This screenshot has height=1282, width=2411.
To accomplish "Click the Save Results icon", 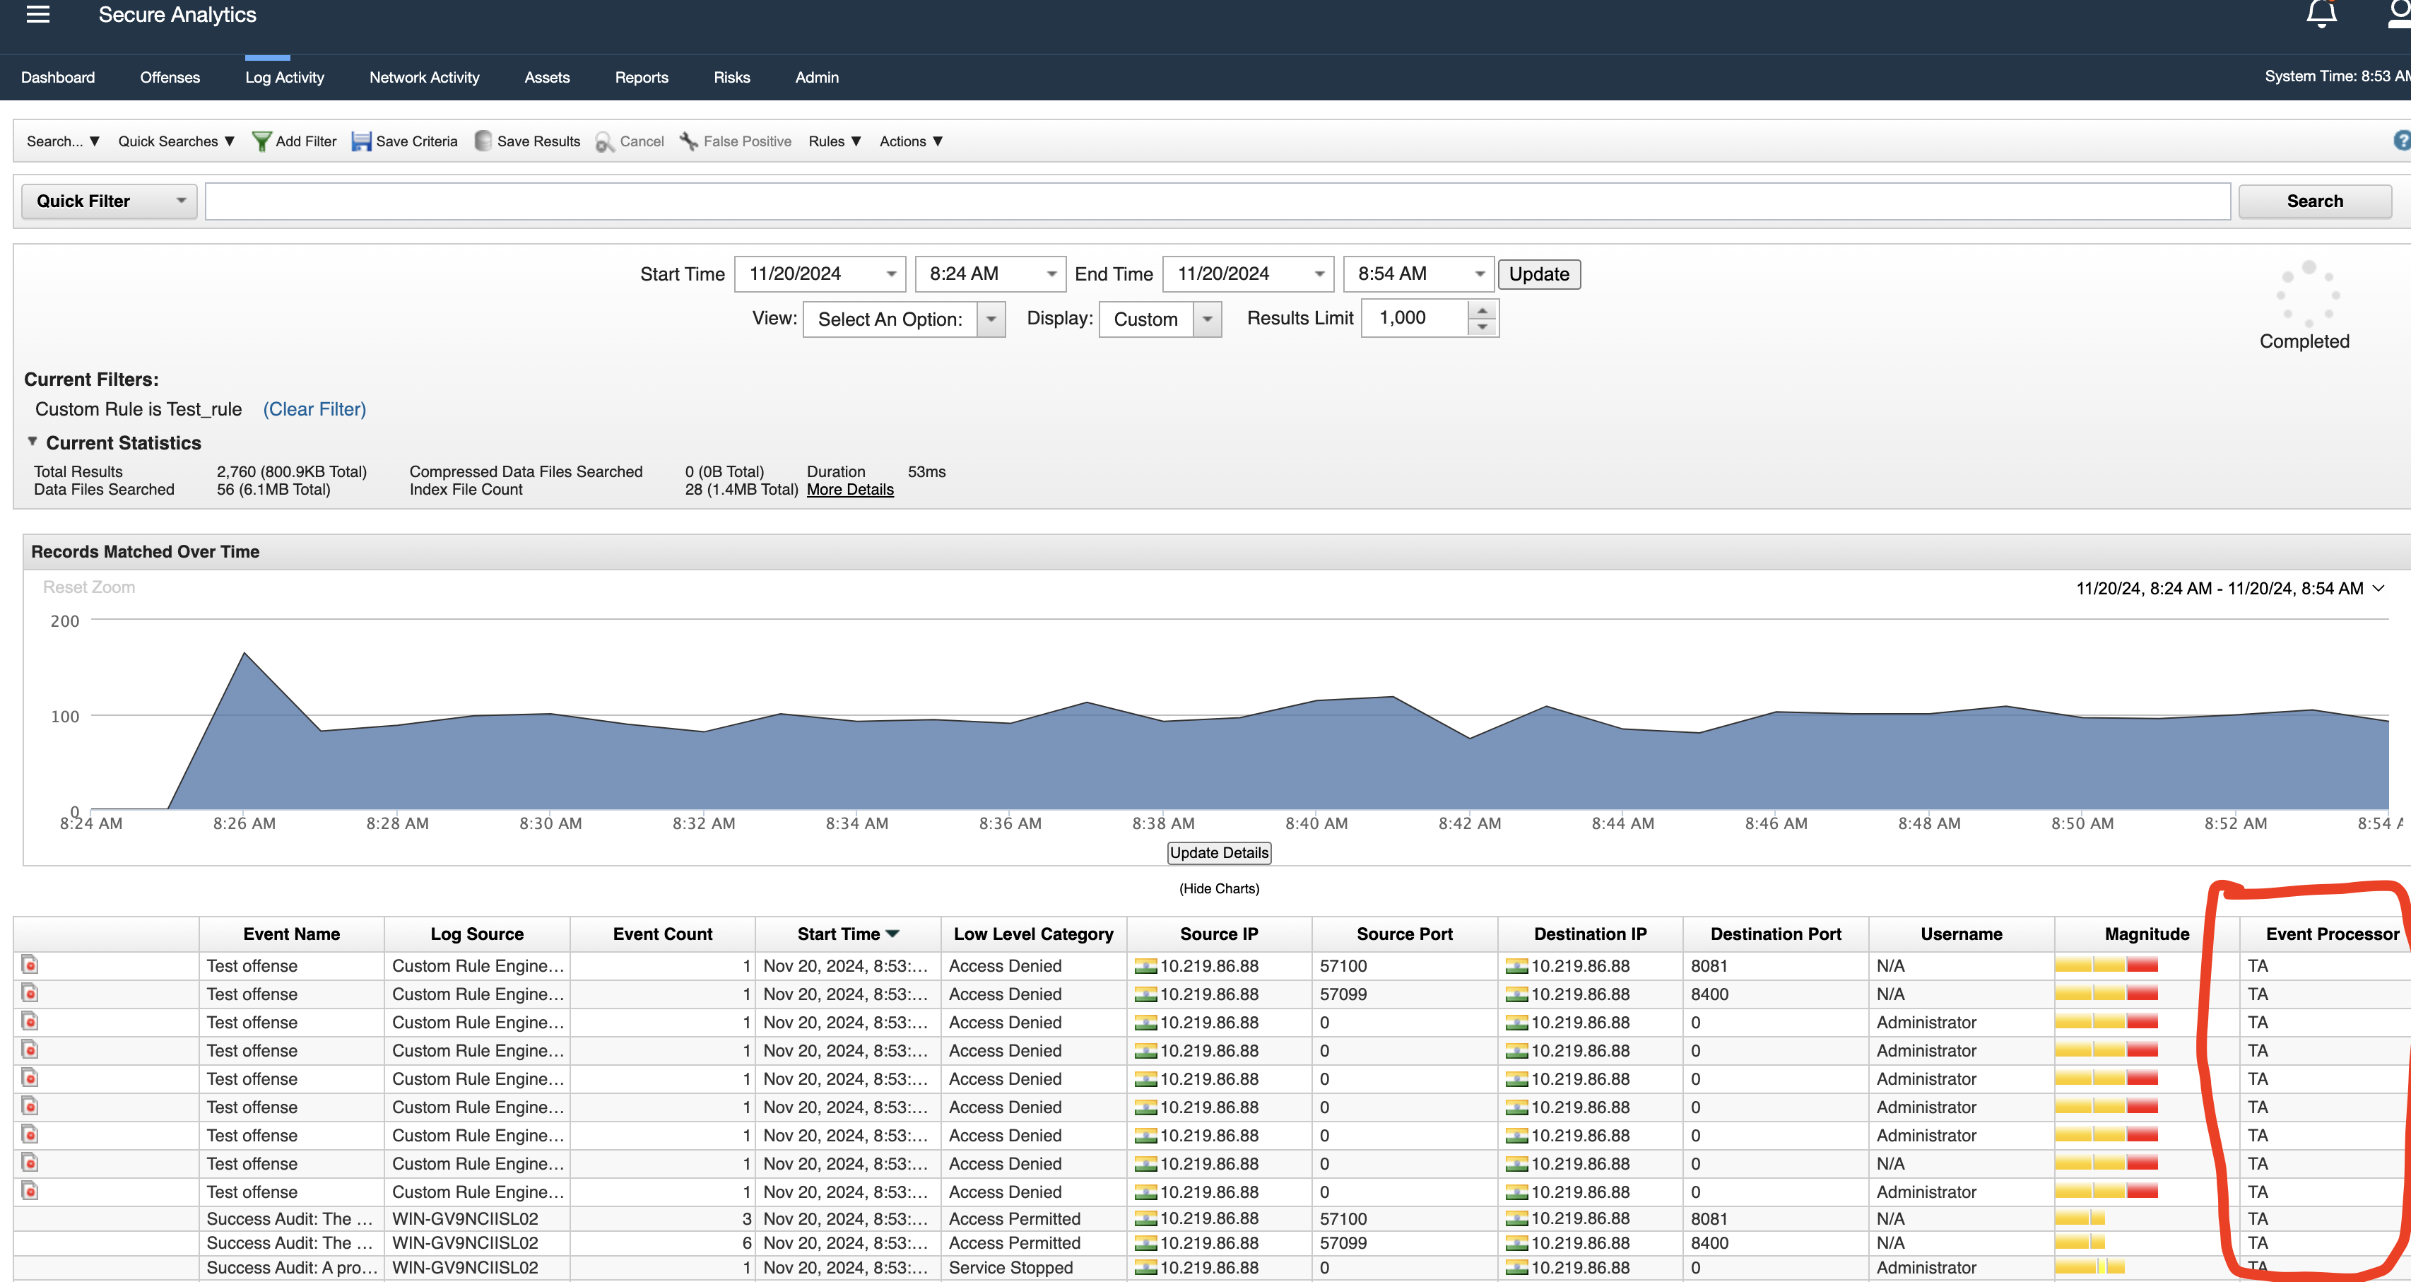I will (483, 141).
